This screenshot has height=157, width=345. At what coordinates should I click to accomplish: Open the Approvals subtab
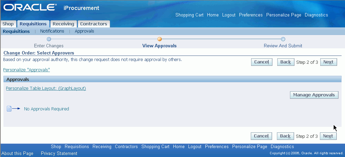85,31
